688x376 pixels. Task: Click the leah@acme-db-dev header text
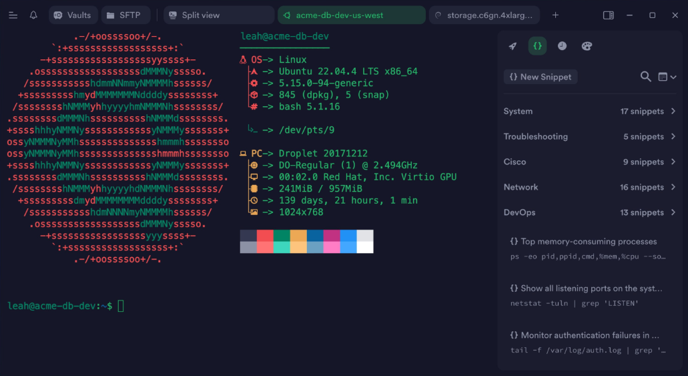pos(285,37)
